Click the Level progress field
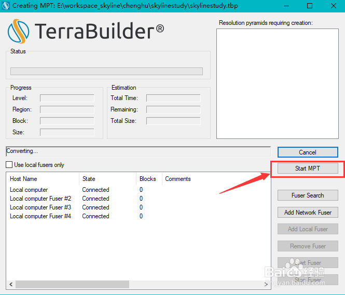The height and width of the screenshot is (295, 345). [x=67, y=98]
